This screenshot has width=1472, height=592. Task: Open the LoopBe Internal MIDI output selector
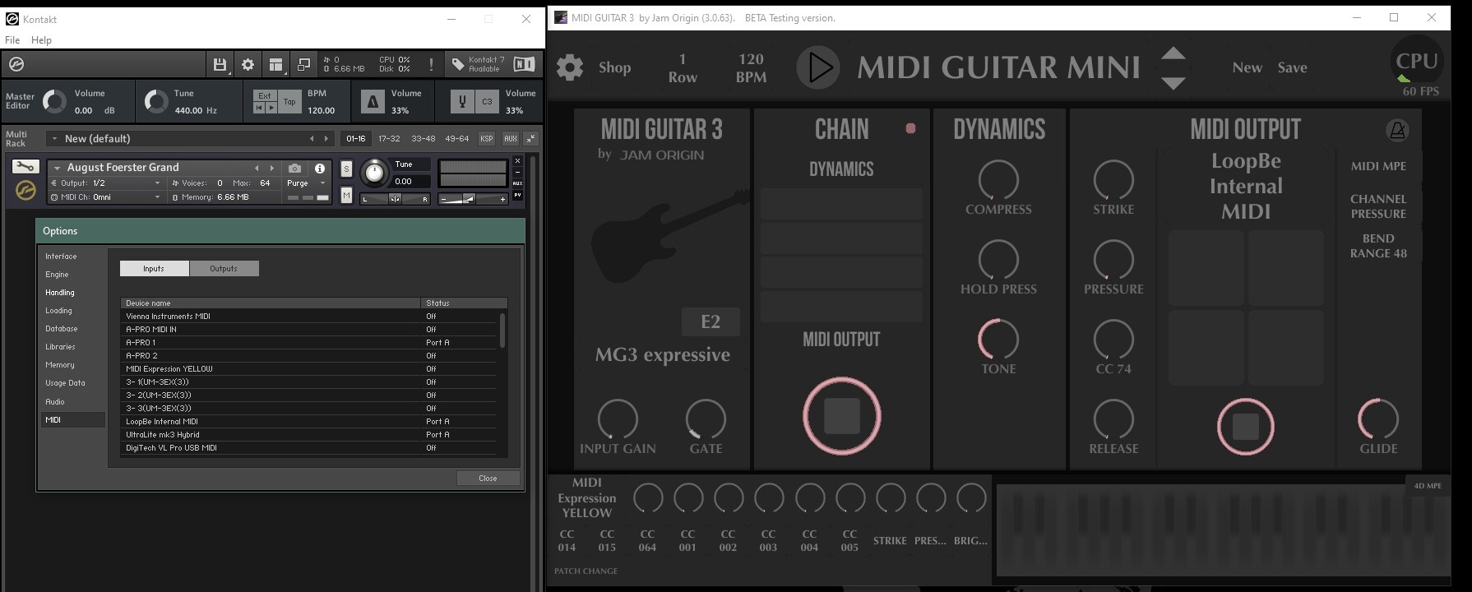tap(1245, 187)
